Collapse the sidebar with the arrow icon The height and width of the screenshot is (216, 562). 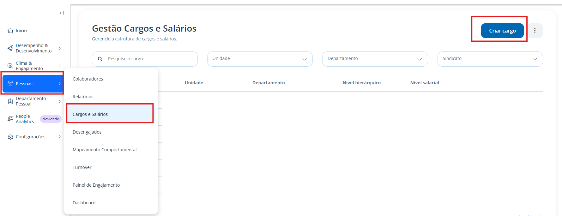(62, 13)
